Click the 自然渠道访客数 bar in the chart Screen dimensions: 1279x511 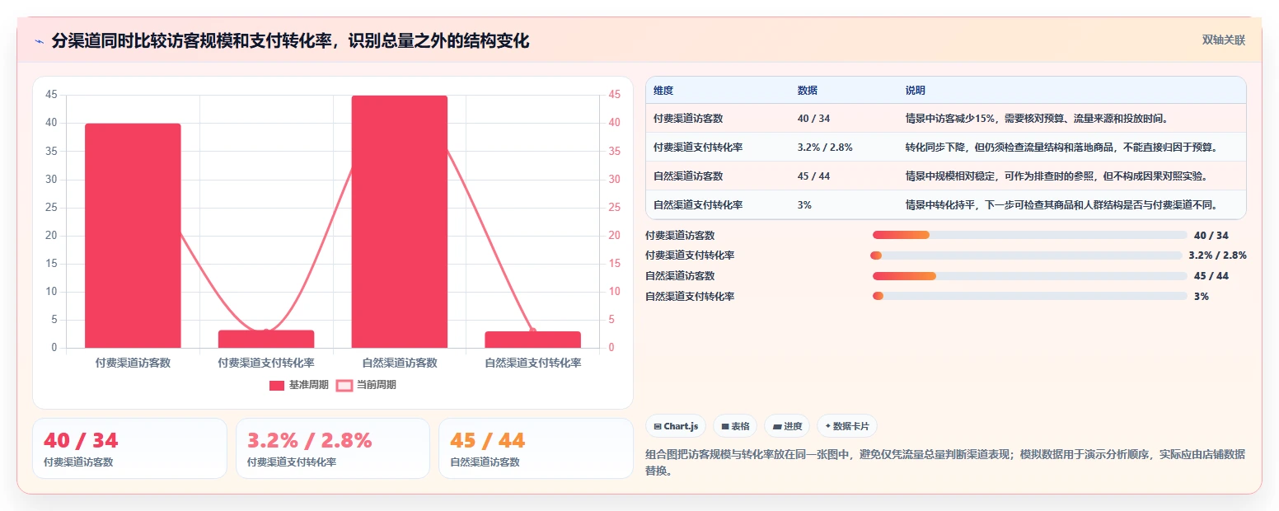click(x=399, y=222)
